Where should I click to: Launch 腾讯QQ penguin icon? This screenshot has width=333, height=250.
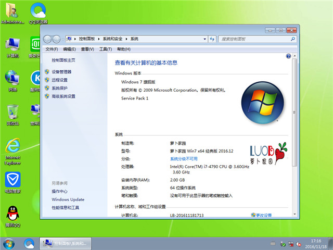coord(12,217)
